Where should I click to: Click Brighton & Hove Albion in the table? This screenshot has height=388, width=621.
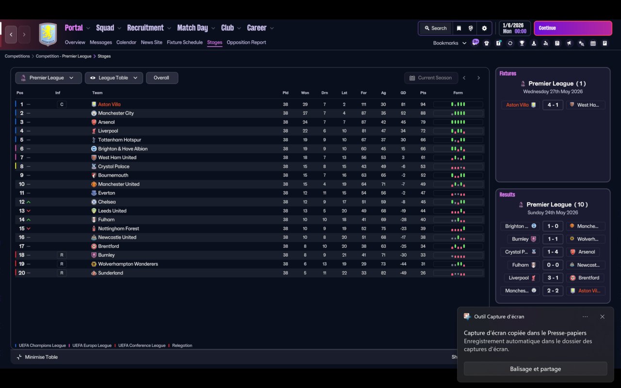[x=123, y=149]
